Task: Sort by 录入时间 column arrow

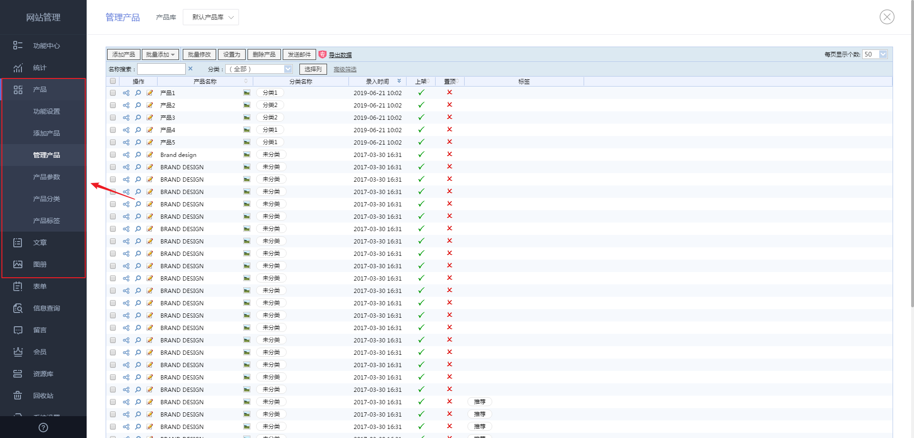Action: point(399,81)
